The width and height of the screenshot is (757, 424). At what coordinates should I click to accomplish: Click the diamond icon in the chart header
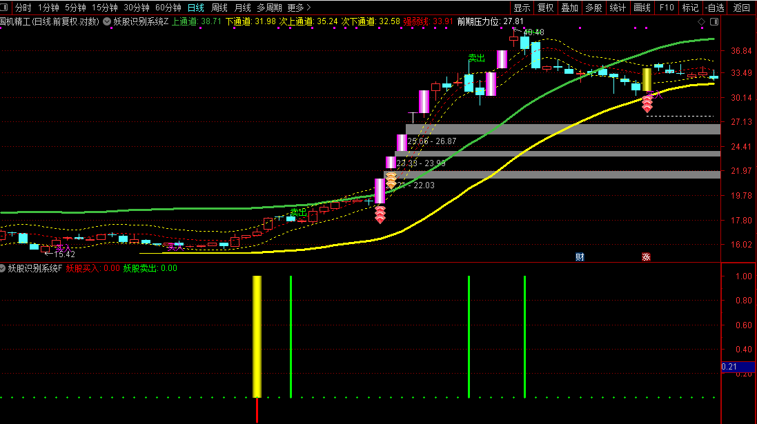tap(702, 21)
